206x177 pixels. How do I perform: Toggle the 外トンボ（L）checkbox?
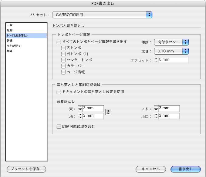tap(63, 54)
